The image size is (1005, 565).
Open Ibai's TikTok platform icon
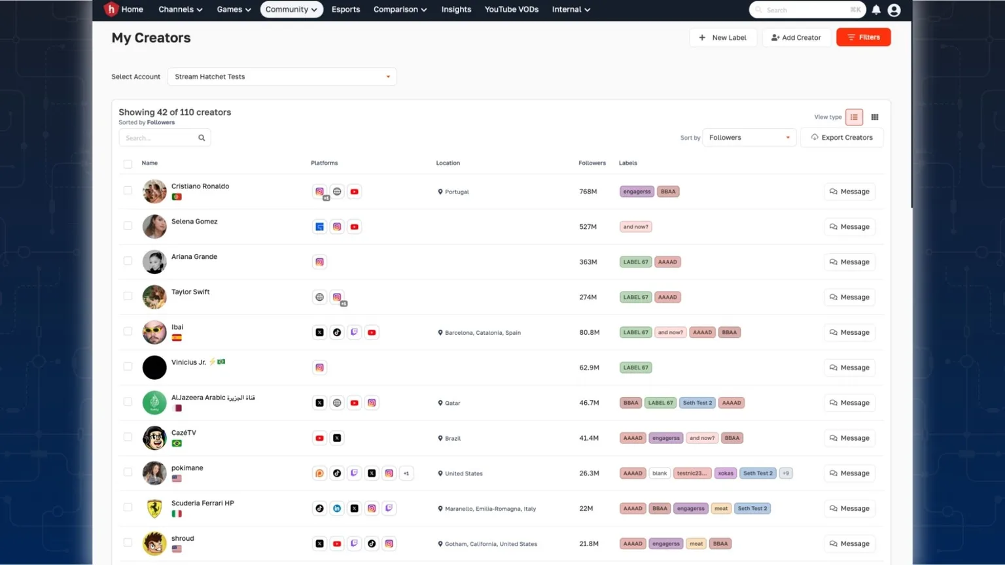pyautogui.click(x=337, y=332)
